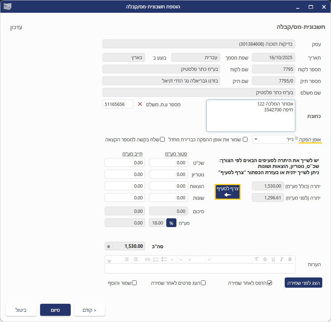Insert a link using notes toolbar icon
Screen dimensions: 331x322
point(148,260)
